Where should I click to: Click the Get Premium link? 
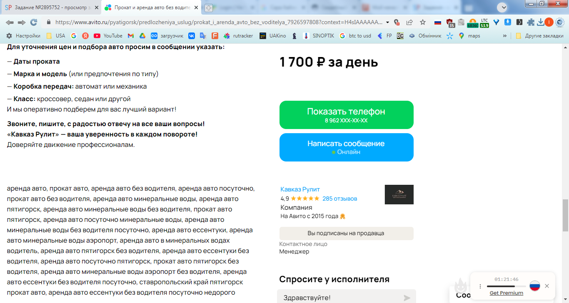point(507,293)
